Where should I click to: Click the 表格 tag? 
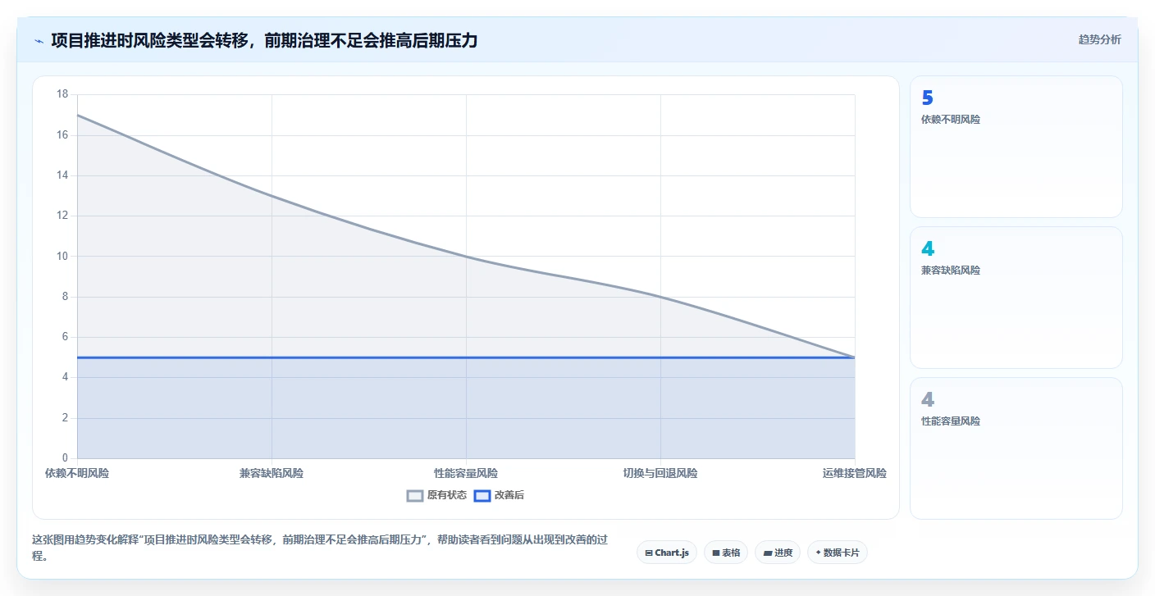click(726, 553)
